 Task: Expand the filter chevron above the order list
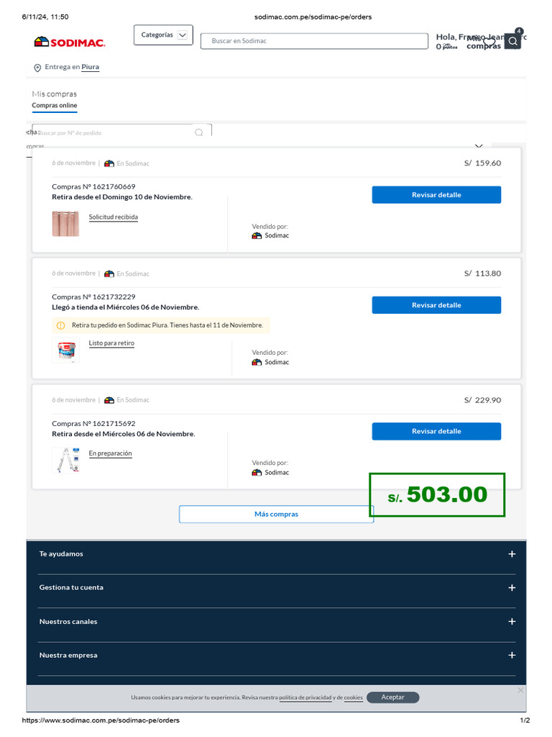[x=479, y=145]
